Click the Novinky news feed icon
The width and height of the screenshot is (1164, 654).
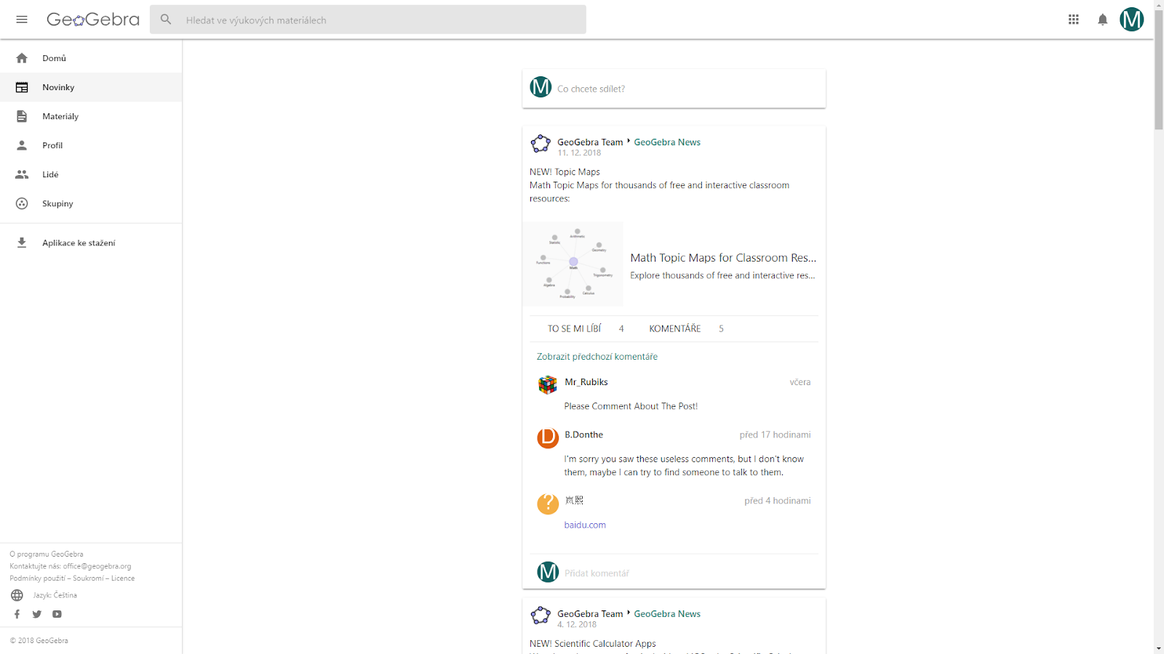22,87
